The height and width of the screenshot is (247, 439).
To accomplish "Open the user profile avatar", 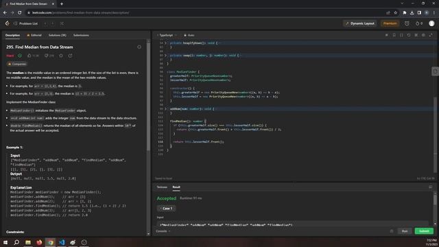I will coord(431,23).
